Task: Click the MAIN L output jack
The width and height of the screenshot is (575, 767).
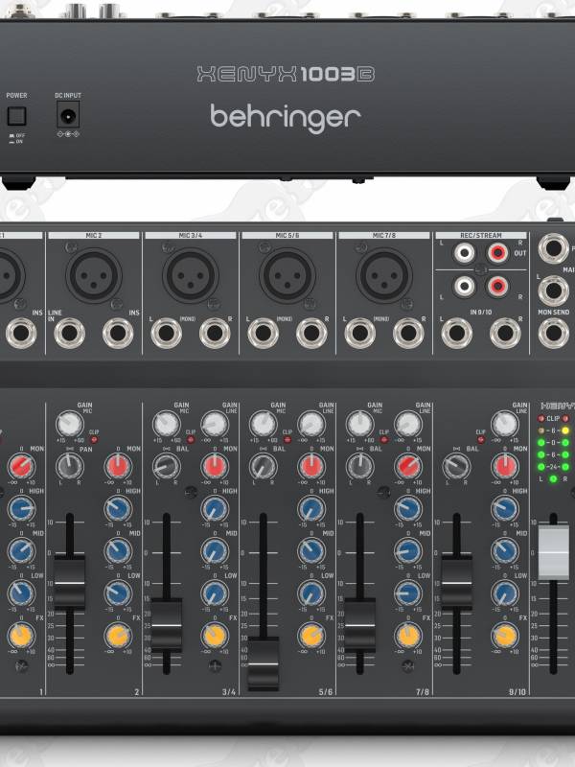Action: pyautogui.click(x=554, y=291)
